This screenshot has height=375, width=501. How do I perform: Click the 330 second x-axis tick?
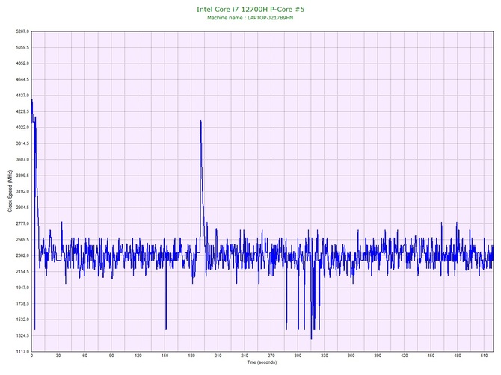pyautogui.click(x=325, y=356)
